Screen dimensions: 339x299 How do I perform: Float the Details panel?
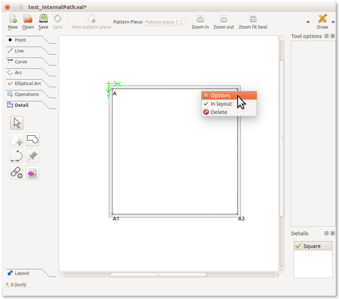click(x=326, y=233)
